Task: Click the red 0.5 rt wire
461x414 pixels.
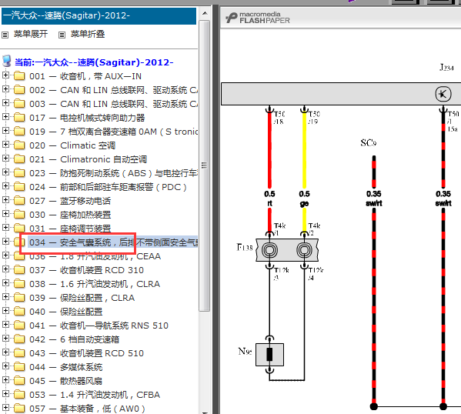Action: (x=269, y=150)
